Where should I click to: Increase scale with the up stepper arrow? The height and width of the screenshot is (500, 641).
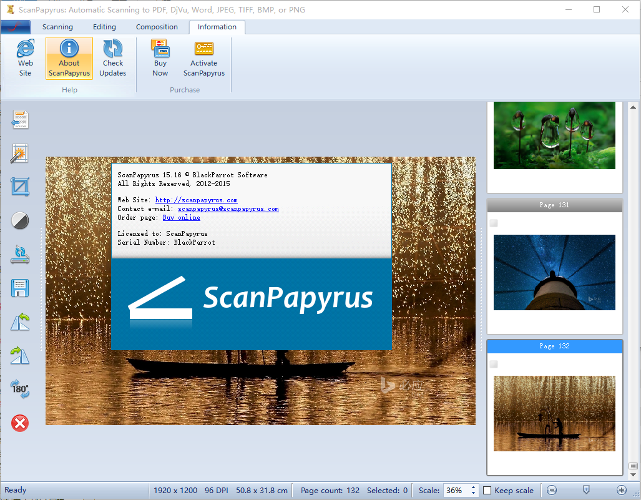click(x=474, y=488)
